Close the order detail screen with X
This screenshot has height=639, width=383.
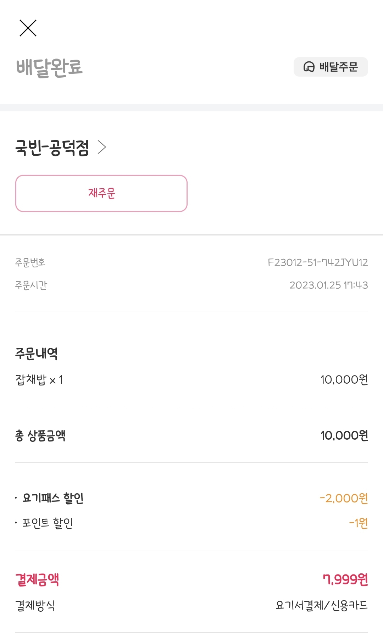tap(28, 28)
